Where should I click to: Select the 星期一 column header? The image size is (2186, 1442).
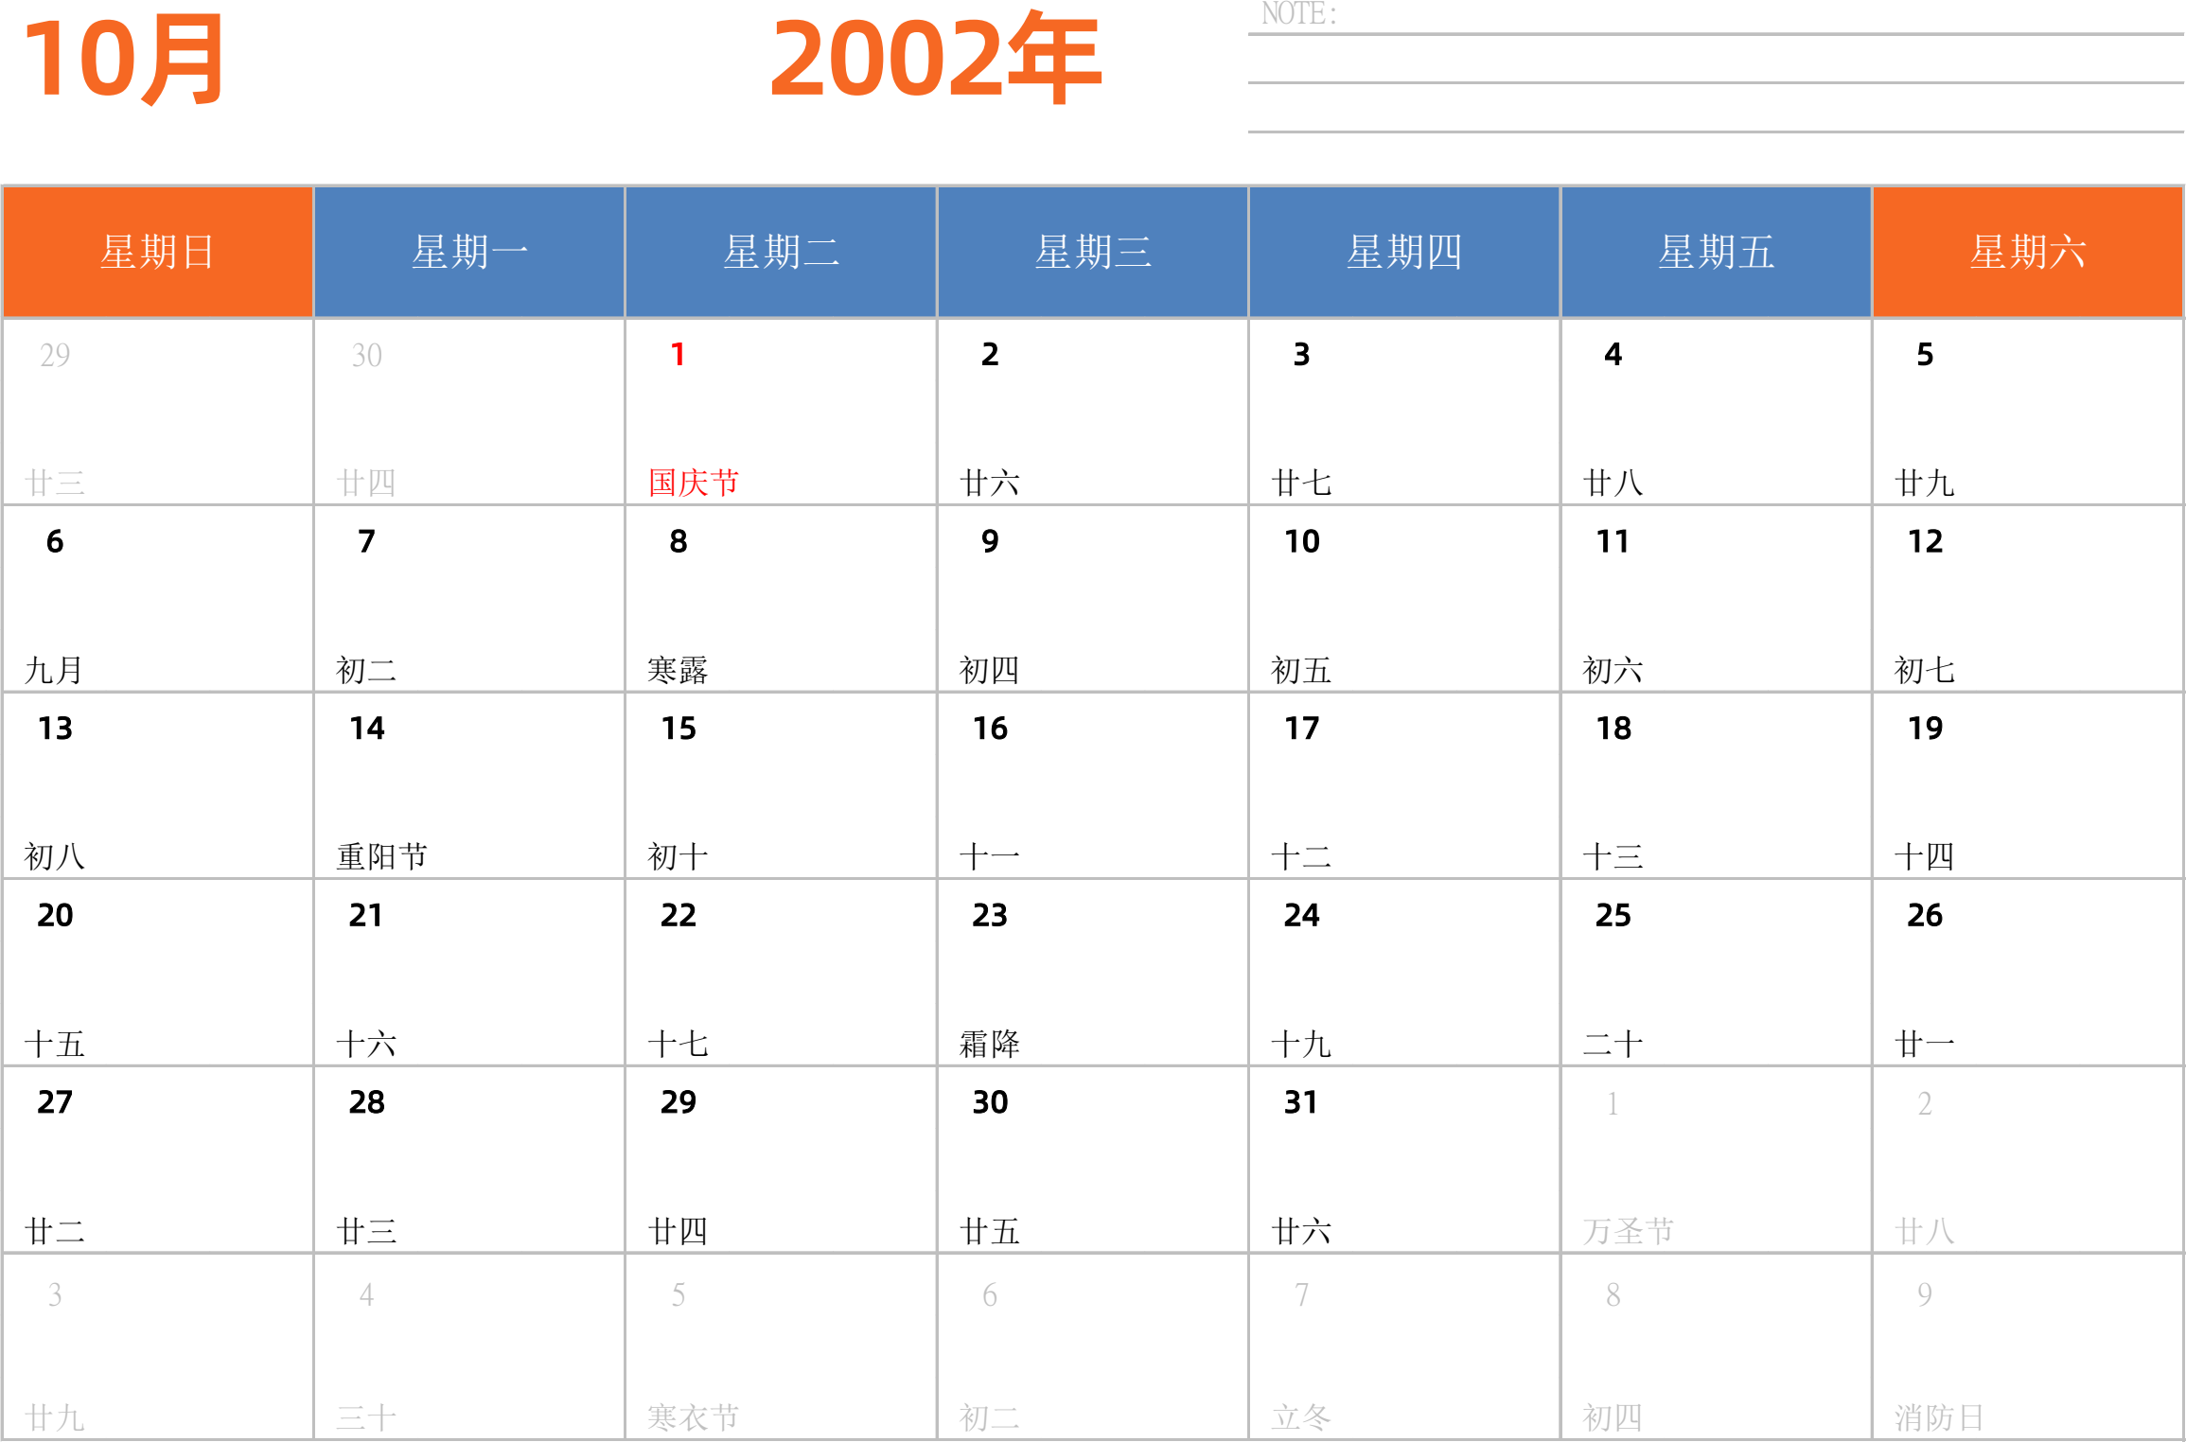pyautogui.click(x=469, y=252)
